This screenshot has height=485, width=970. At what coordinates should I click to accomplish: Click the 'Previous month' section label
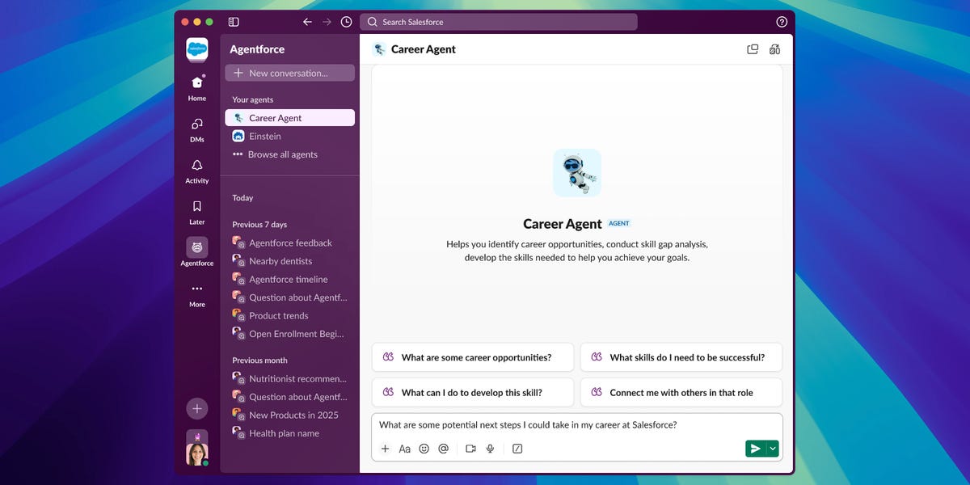[259, 361]
